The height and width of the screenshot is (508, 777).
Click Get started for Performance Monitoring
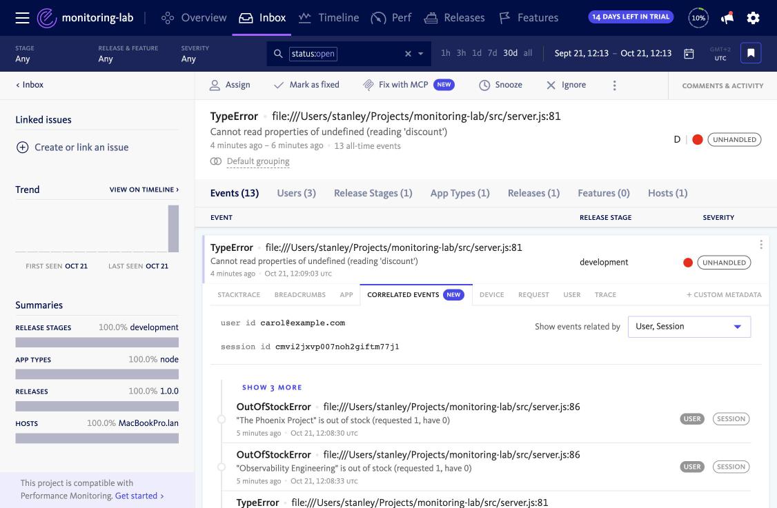click(139, 496)
